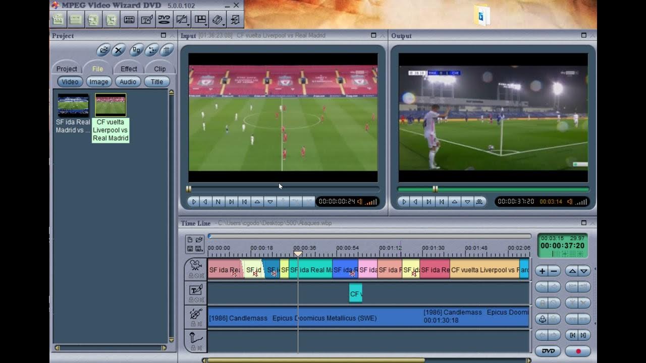Viewport: 646px width, 363px height.
Task: Switch to large thumbnail view in Project panel
Action: point(136,49)
